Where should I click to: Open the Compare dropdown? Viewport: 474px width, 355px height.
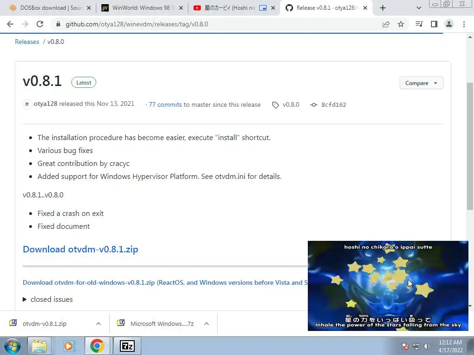(x=421, y=83)
